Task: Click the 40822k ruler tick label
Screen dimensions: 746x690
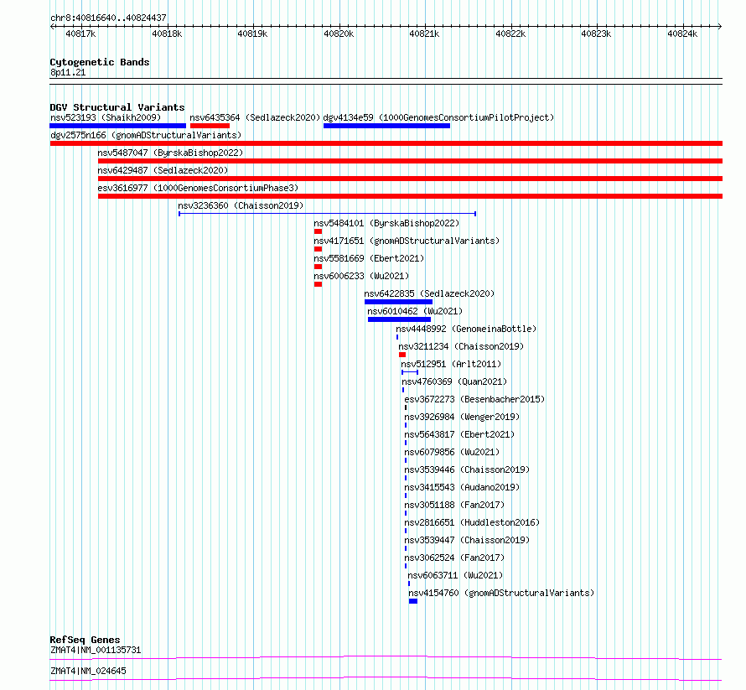Action: [x=510, y=34]
